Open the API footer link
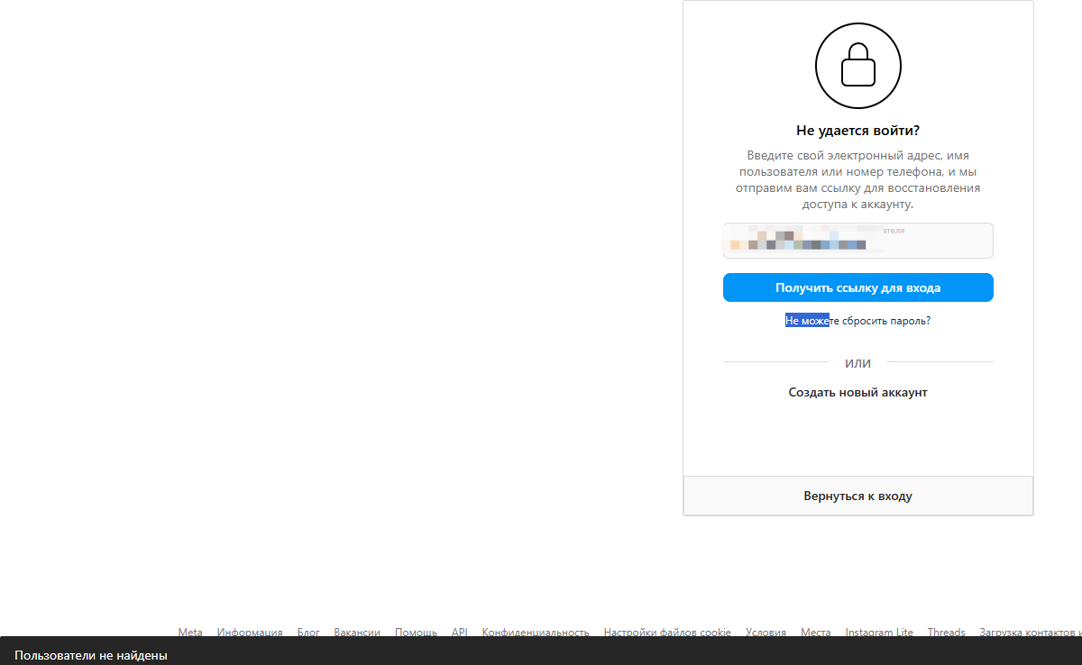The image size is (1082, 665). [x=460, y=633]
